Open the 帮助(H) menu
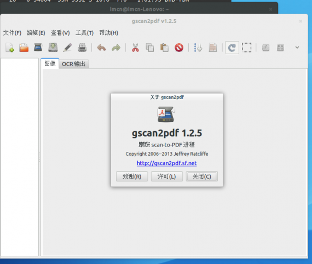 [x=108, y=33]
